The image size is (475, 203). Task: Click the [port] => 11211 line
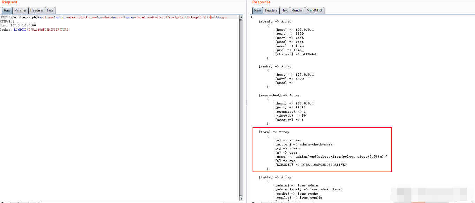point(290,107)
